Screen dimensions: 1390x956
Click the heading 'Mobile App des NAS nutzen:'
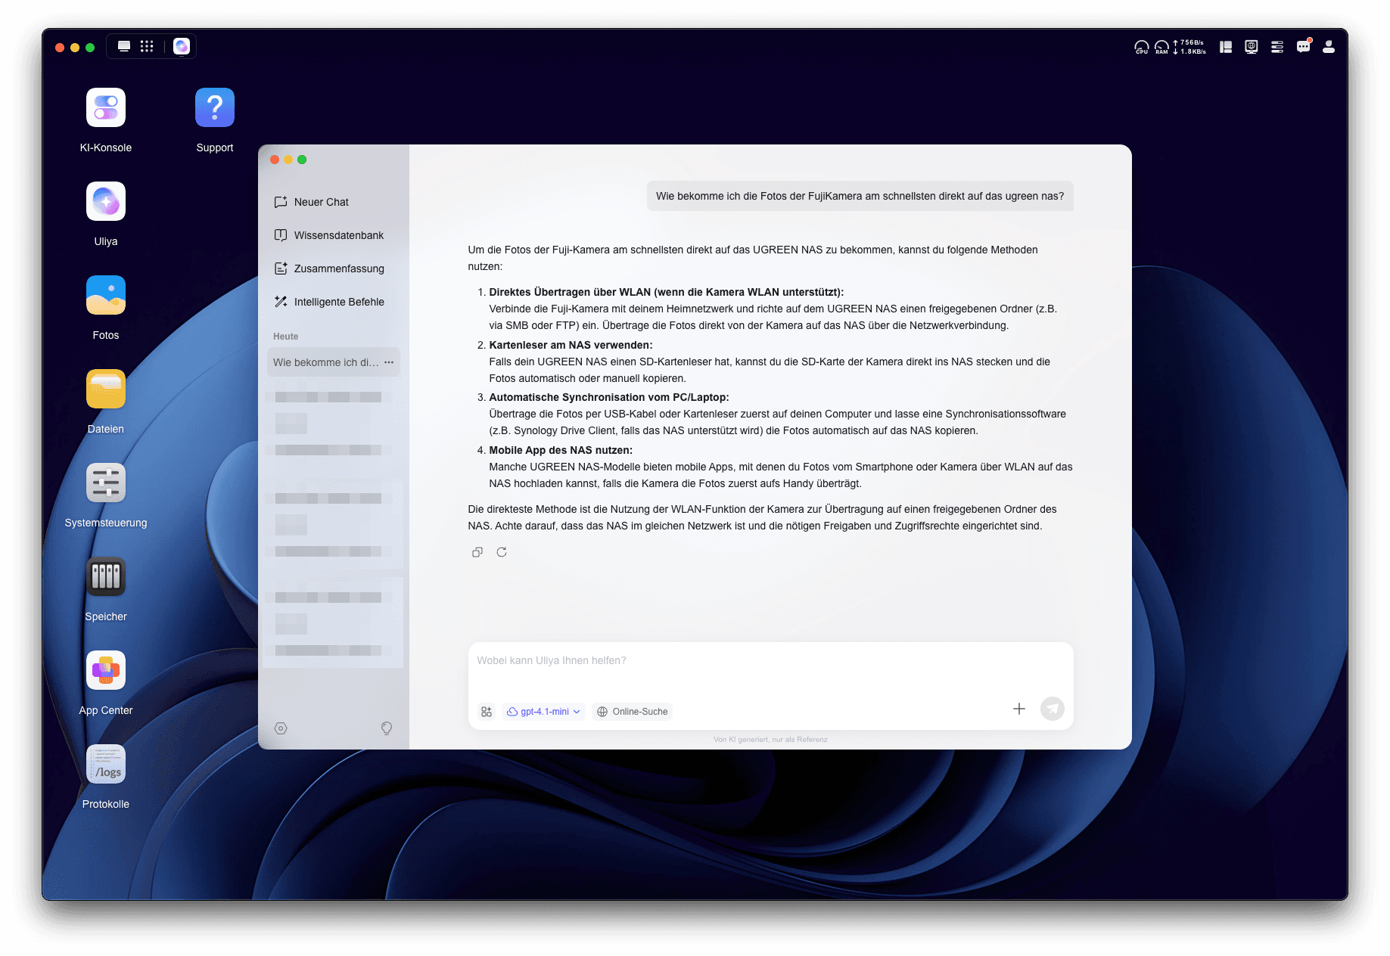tap(561, 450)
